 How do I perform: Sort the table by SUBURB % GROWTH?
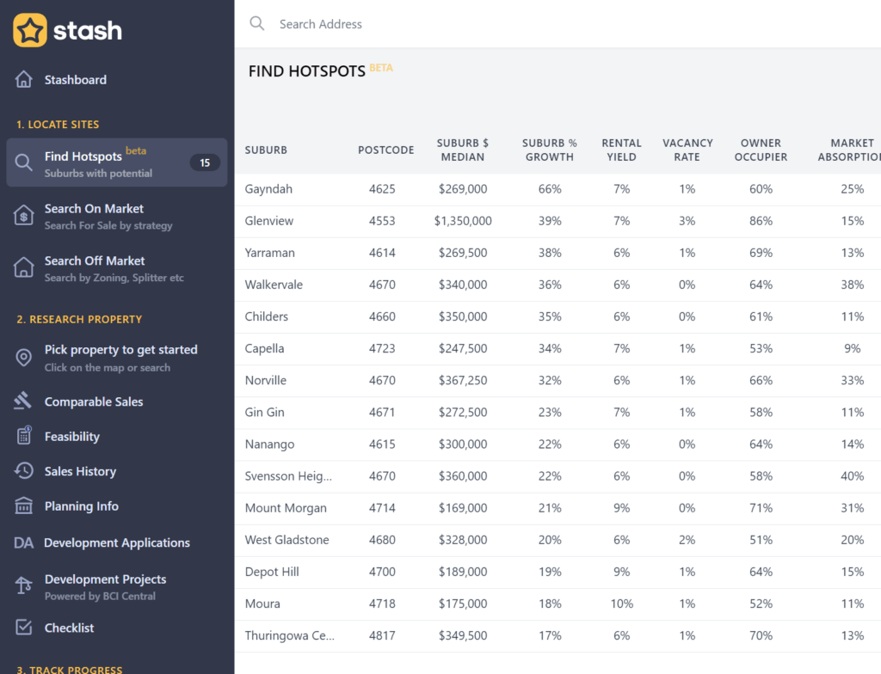pos(549,150)
